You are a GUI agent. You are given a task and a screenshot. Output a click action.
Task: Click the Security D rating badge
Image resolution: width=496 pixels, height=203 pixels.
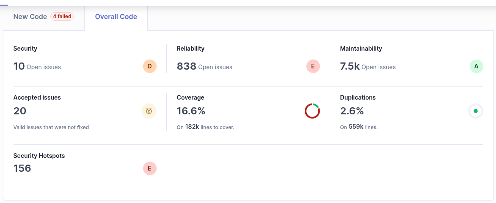150,66
